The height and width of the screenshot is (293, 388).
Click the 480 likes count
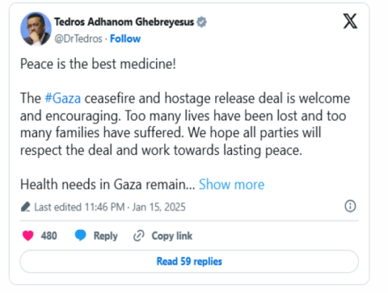48,236
